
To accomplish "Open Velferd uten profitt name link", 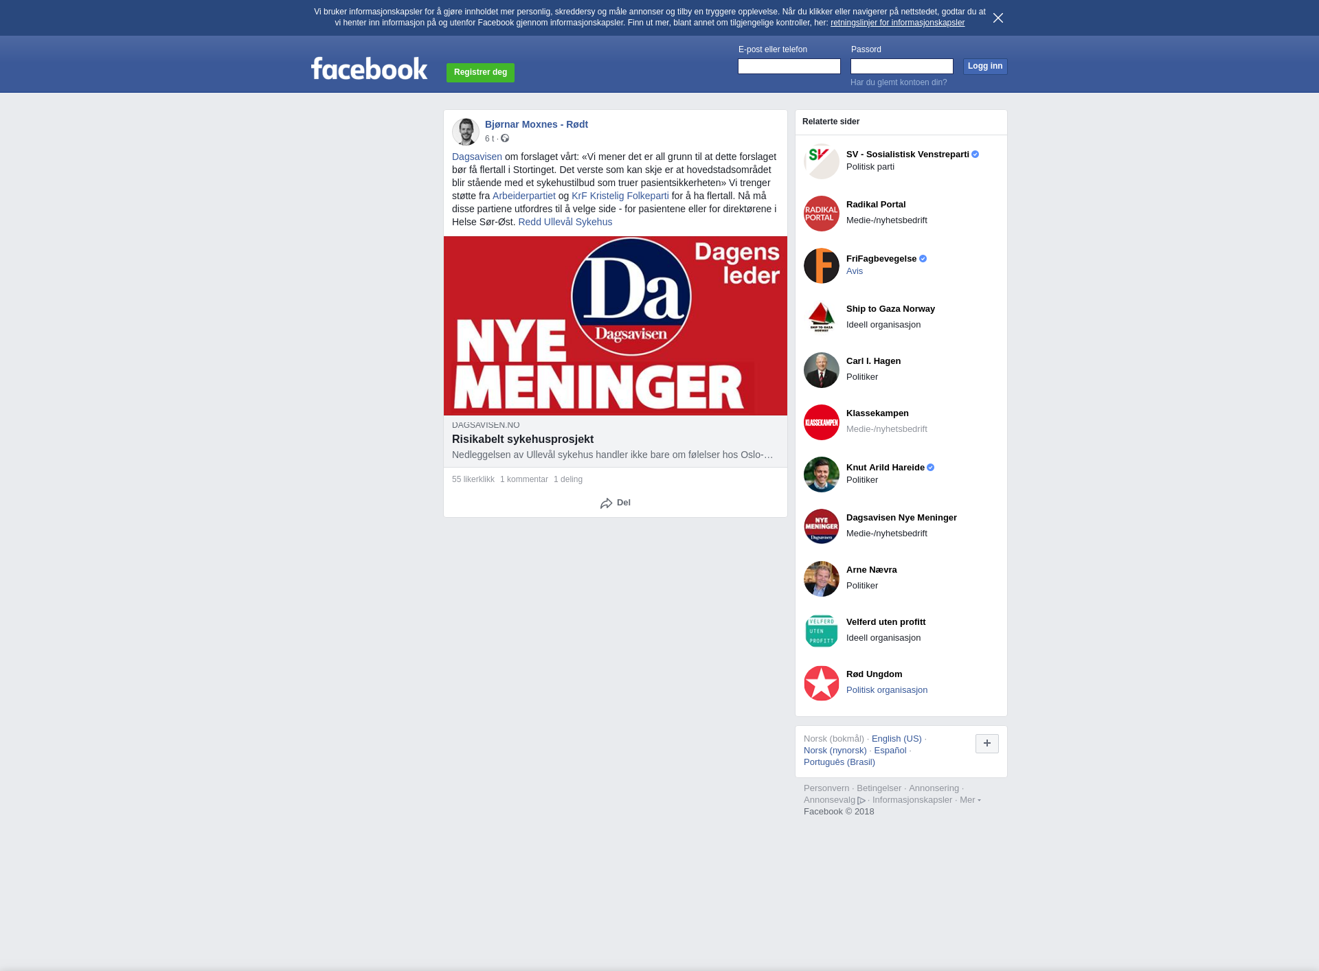I will click(886, 622).
